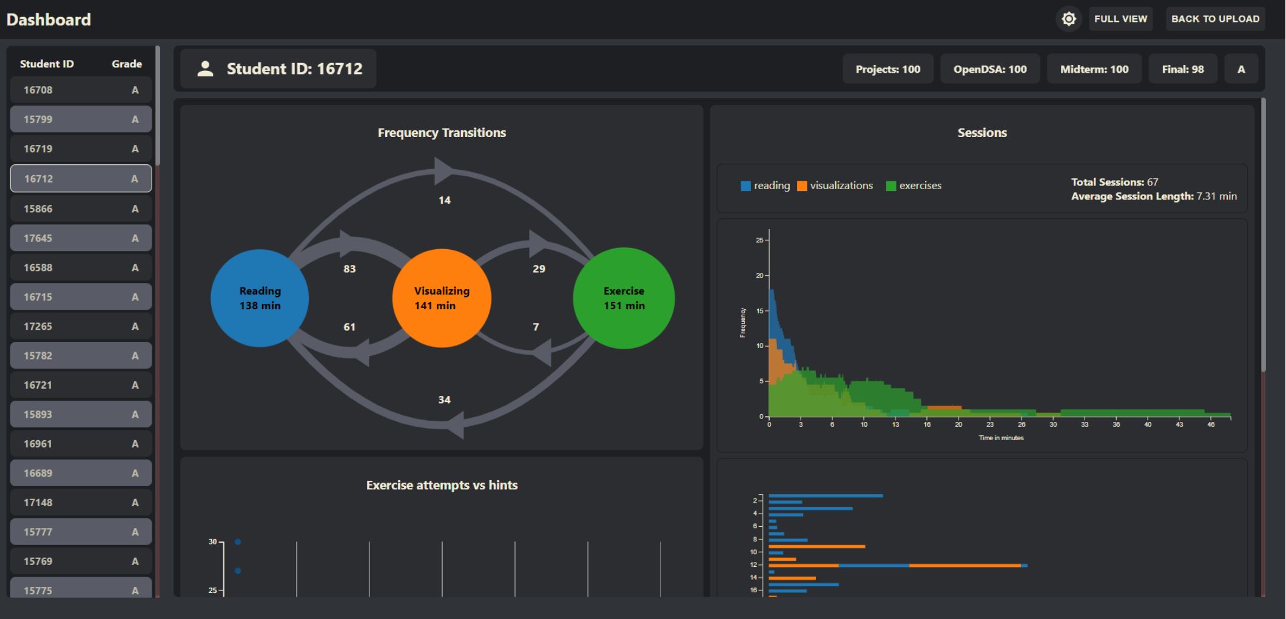Image resolution: width=1286 pixels, height=619 pixels.
Task: Click the student list scrollbar
Action: click(x=158, y=105)
